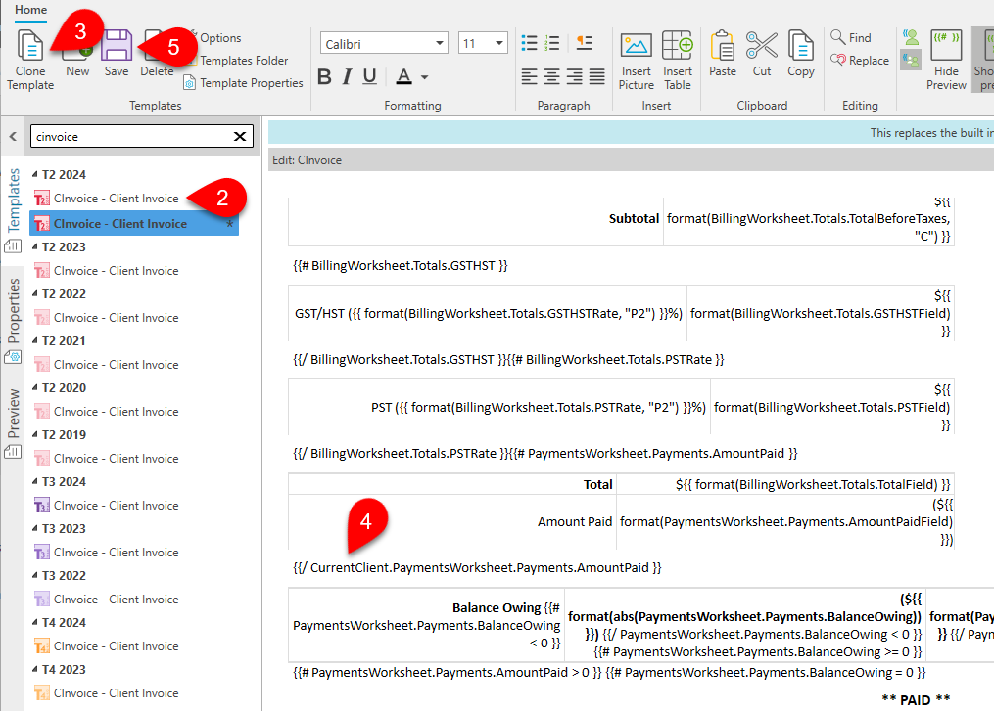Open the font color dropdown arrow
994x711 pixels.
click(x=425, y=77)
